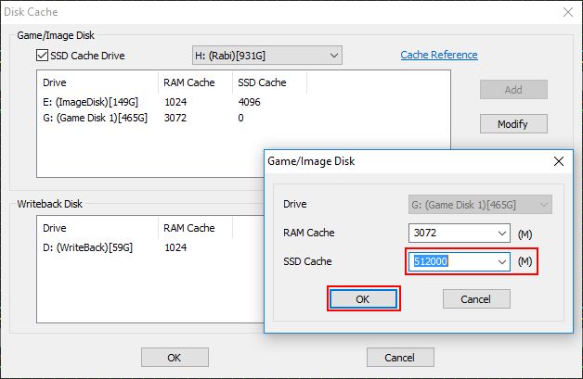Click Cancel at bottom of Disk Cache window
The image size is (583, 379).
pyautogui.click(x=400, y=357)
